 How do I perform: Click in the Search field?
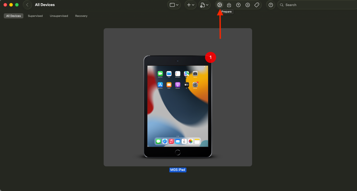click(317, 5)
